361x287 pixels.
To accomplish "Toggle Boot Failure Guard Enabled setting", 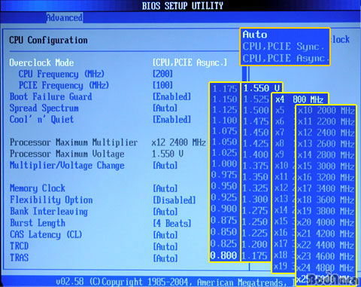I will point(172,96).
